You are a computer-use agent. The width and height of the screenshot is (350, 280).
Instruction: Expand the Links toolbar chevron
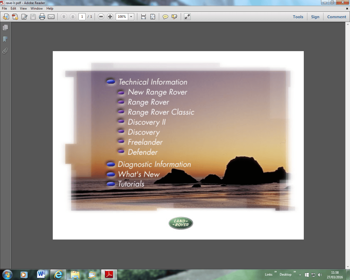(x=276, y=272)
